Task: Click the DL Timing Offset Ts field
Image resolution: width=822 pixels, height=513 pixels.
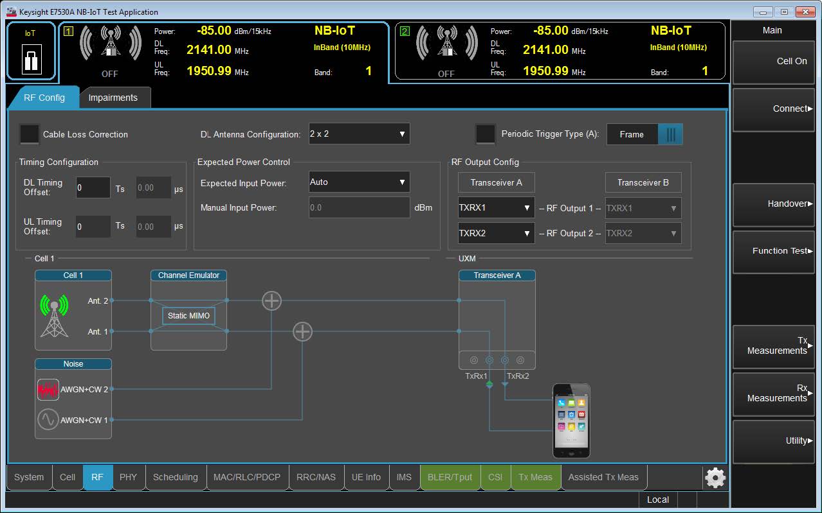Action: [x=93, y=188]
